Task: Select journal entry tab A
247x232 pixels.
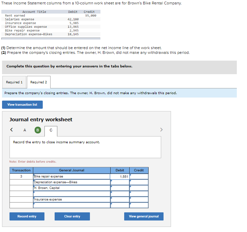Action: 25,130
